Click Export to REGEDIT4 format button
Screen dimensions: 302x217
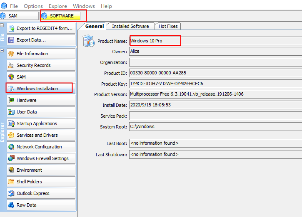[41, 28]
